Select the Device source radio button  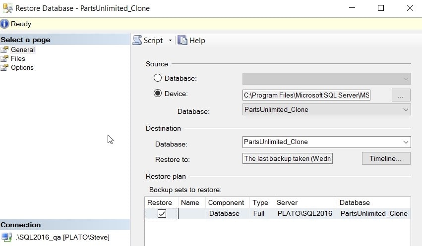click(158, 93)
